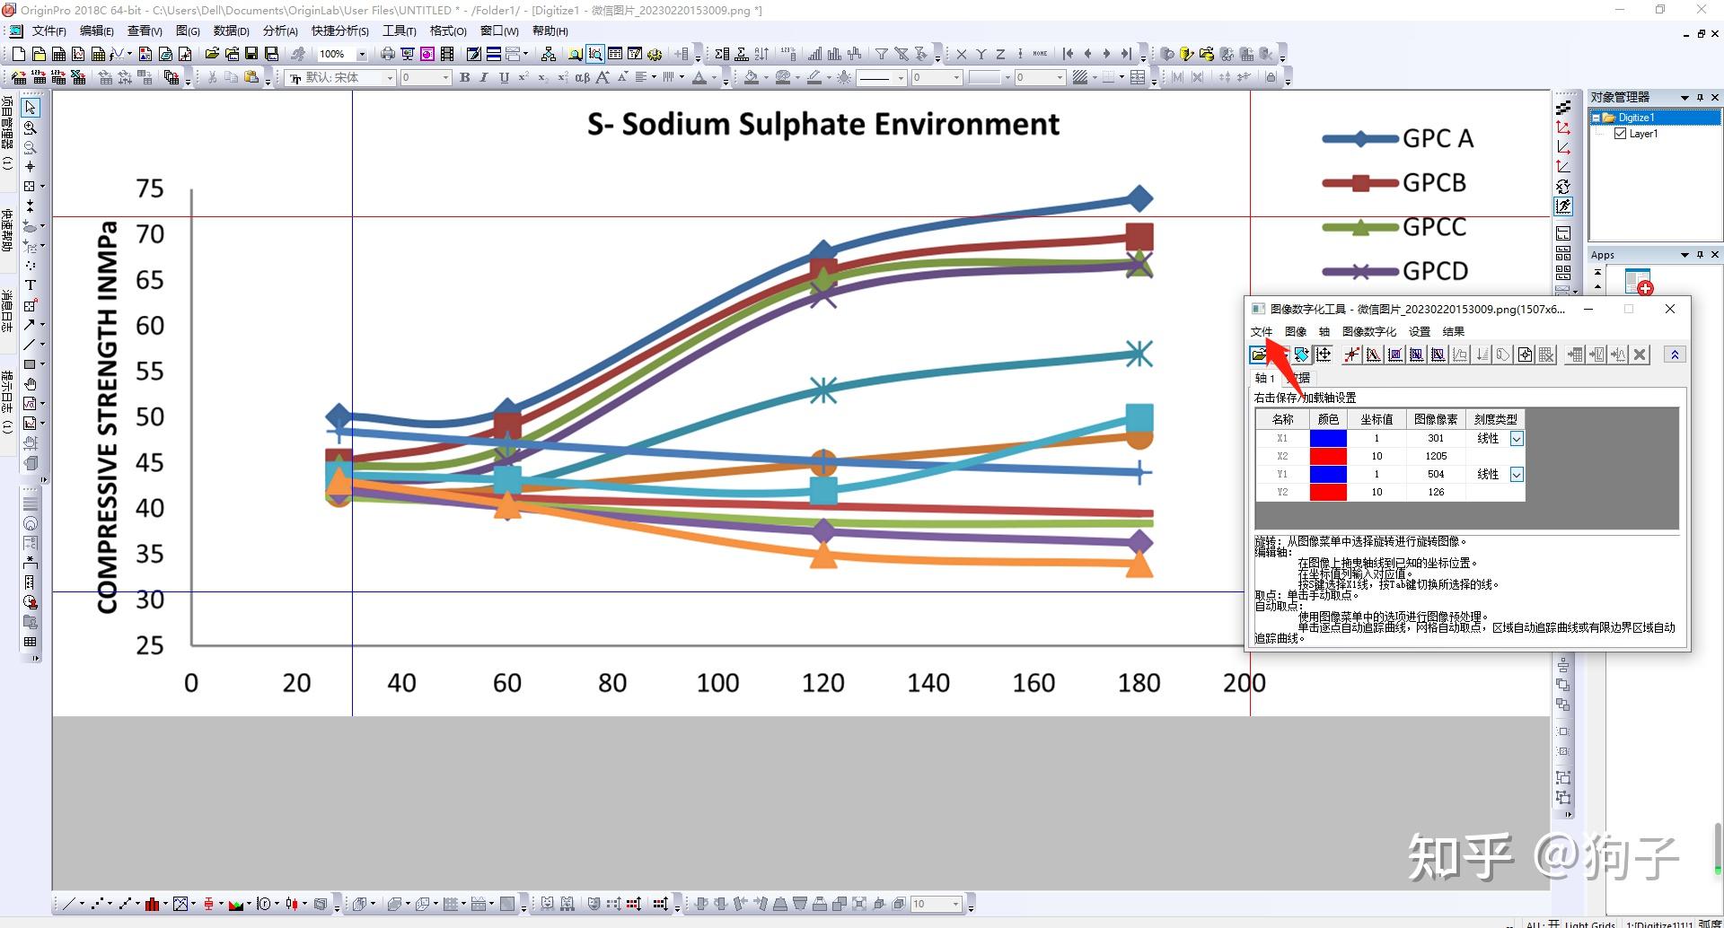Image resolution: width=1724 pixels, height=928 pixels.
Task: Open the 100% zoom level dropdown
Action: click(x=362, y=55)
